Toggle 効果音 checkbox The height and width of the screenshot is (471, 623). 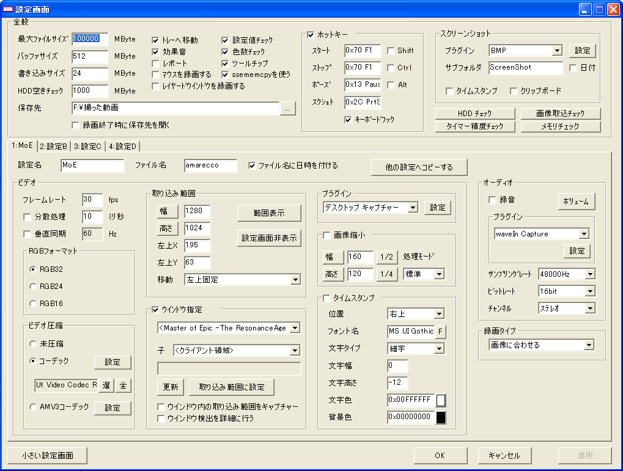156,52
